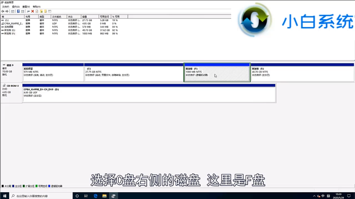Open the 帮助(H) menu

tap(36, 7)
